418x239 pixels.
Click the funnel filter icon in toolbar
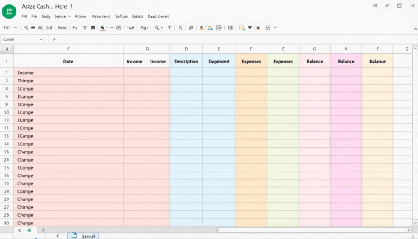[x=170, y=28]
